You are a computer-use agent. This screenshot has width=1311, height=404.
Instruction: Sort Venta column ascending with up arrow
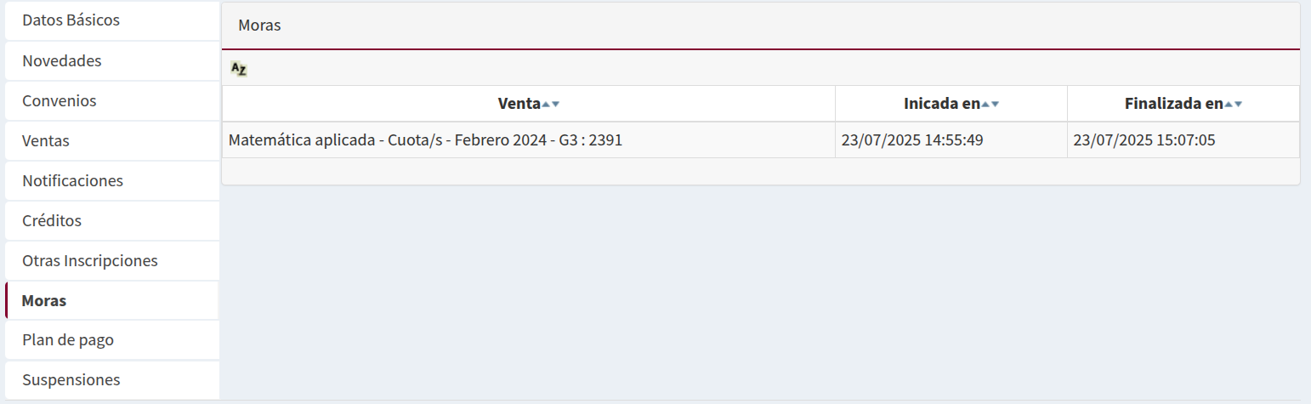(x=546, y=104)
